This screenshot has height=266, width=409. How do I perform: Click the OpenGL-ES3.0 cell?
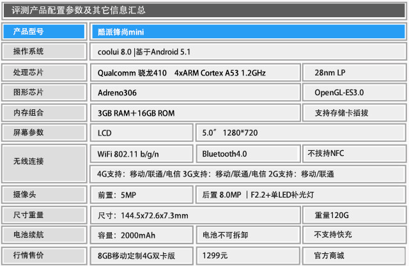[x=354, y=93]
